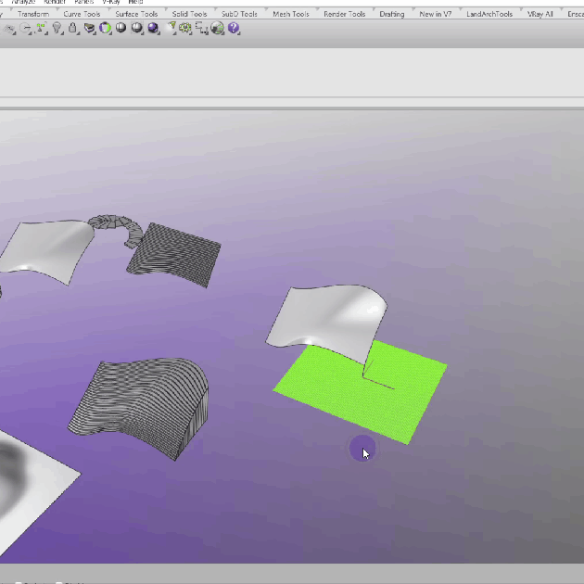Toggle the second checkbox in bottom bar
This screenshot has width=584, height=584.
(58, 582)
